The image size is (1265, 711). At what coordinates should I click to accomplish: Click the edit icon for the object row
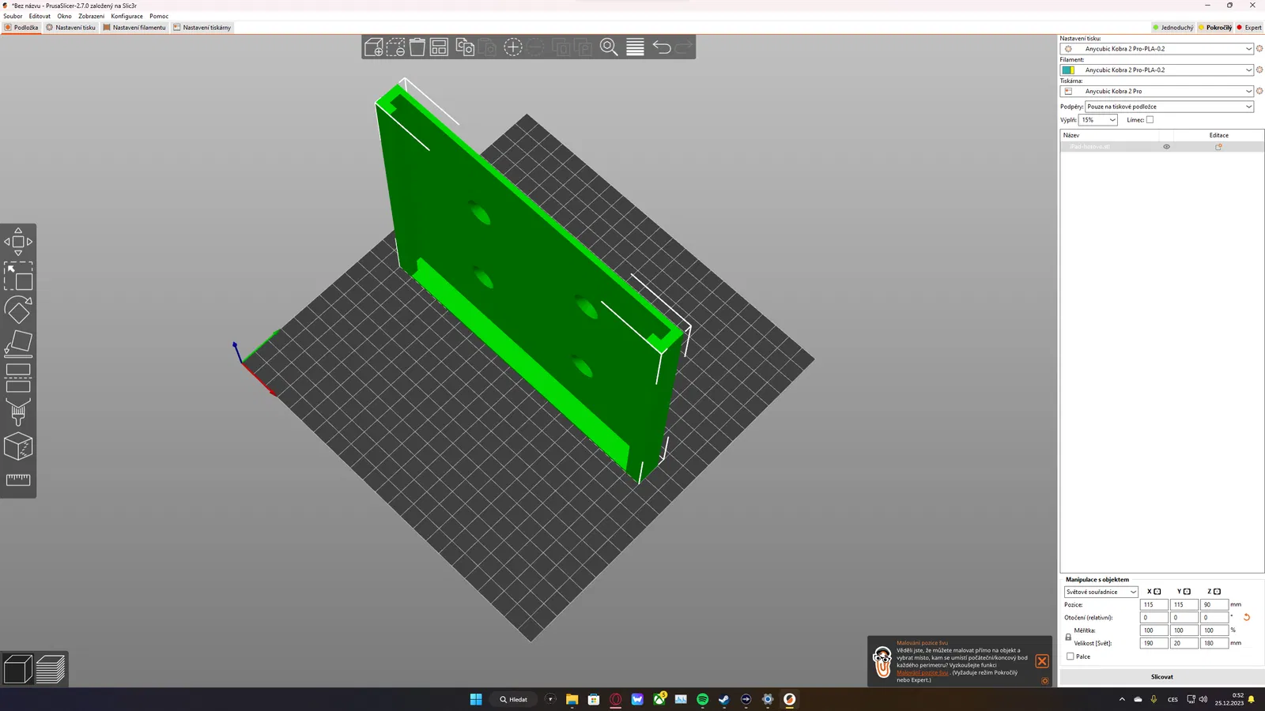[1218, 147]
